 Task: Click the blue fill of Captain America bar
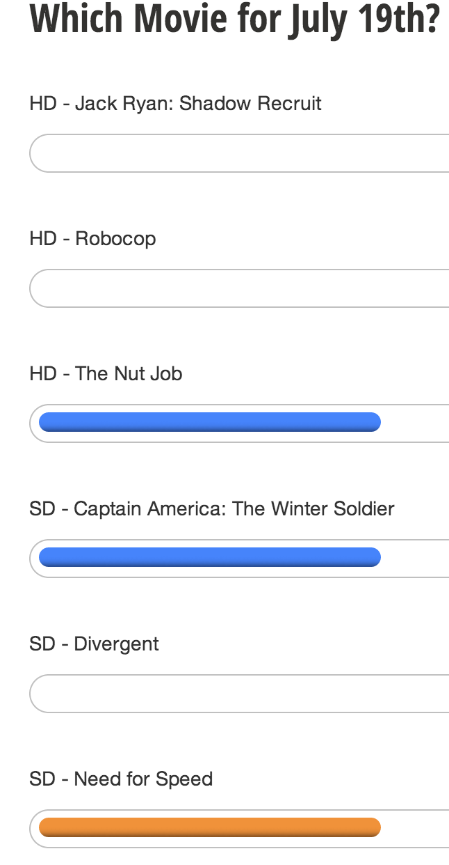209,557
